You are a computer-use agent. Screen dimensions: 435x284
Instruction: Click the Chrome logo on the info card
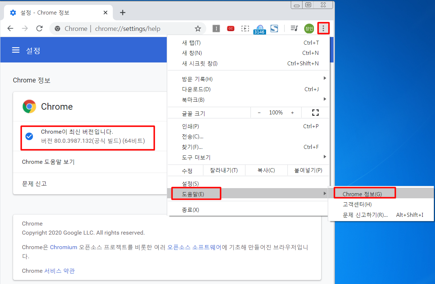pyautogui.click(x=29, y=106)
